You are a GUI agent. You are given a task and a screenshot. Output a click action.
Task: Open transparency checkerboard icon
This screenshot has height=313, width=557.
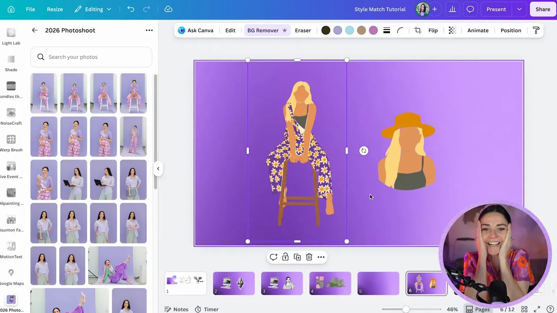tap(453, 30)
